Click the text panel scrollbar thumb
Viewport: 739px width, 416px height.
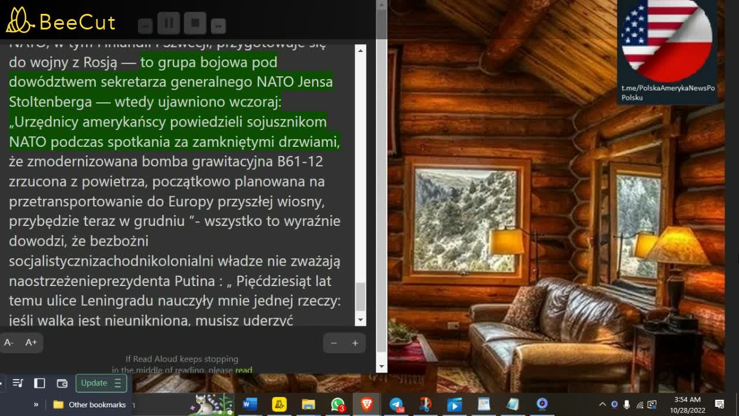point(361,296)
